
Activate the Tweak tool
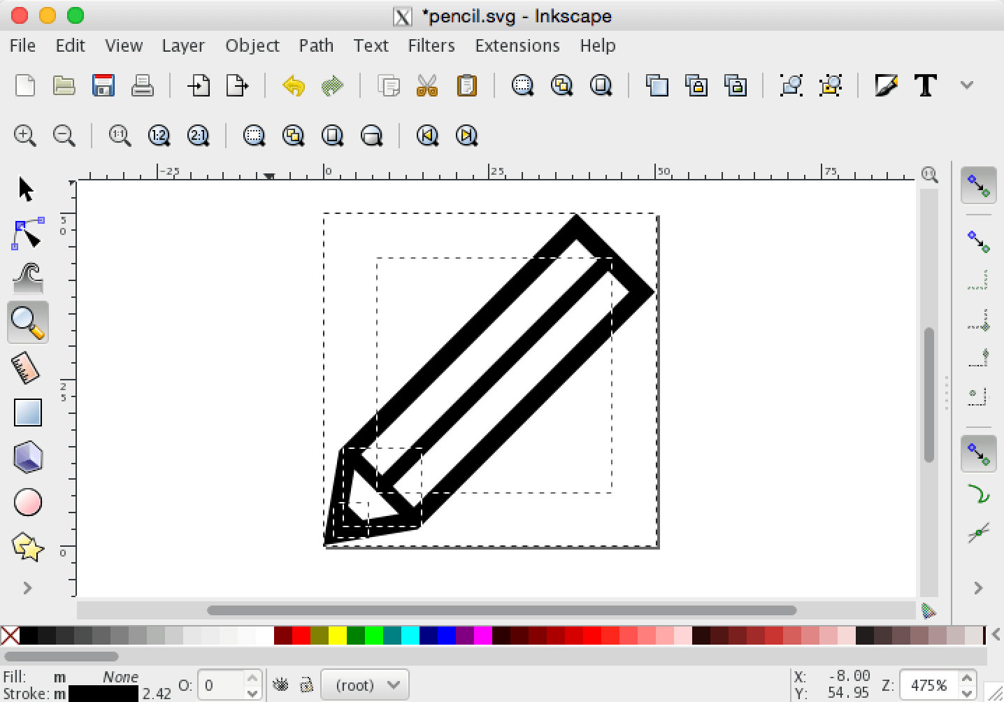click(28, 278)
